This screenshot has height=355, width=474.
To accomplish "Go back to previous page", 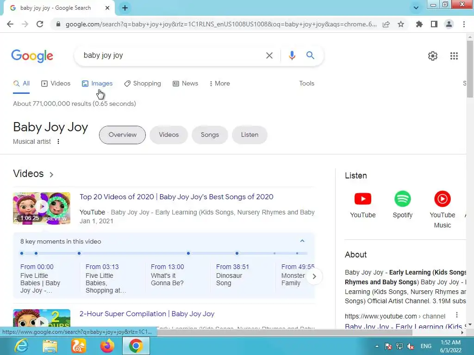I will click(x=10, y=24).
